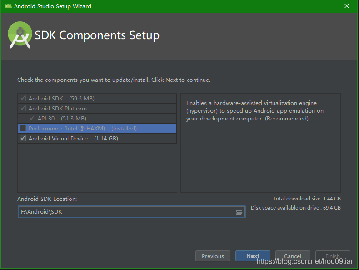The image size is (359, 270).
Task: Click the Total download size text
Action: click(307, 199)
